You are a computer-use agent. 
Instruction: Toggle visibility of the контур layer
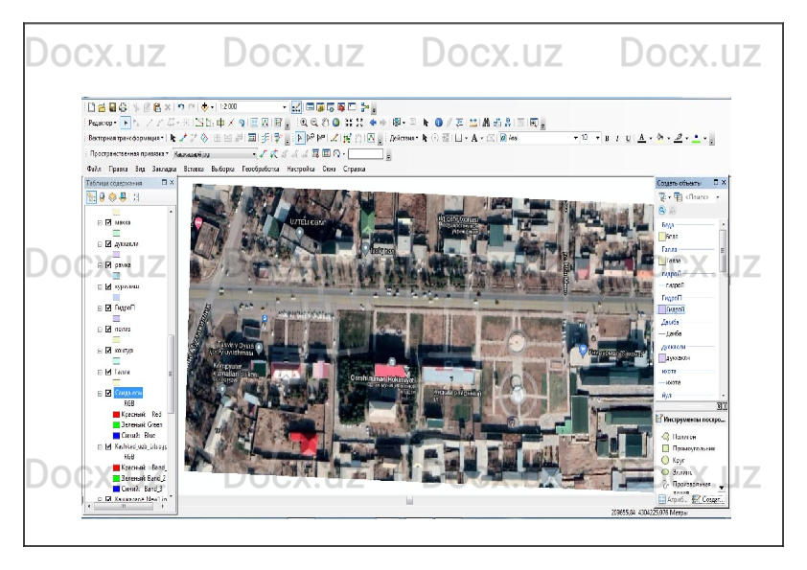pyautogui.click(x=108, y=350)
